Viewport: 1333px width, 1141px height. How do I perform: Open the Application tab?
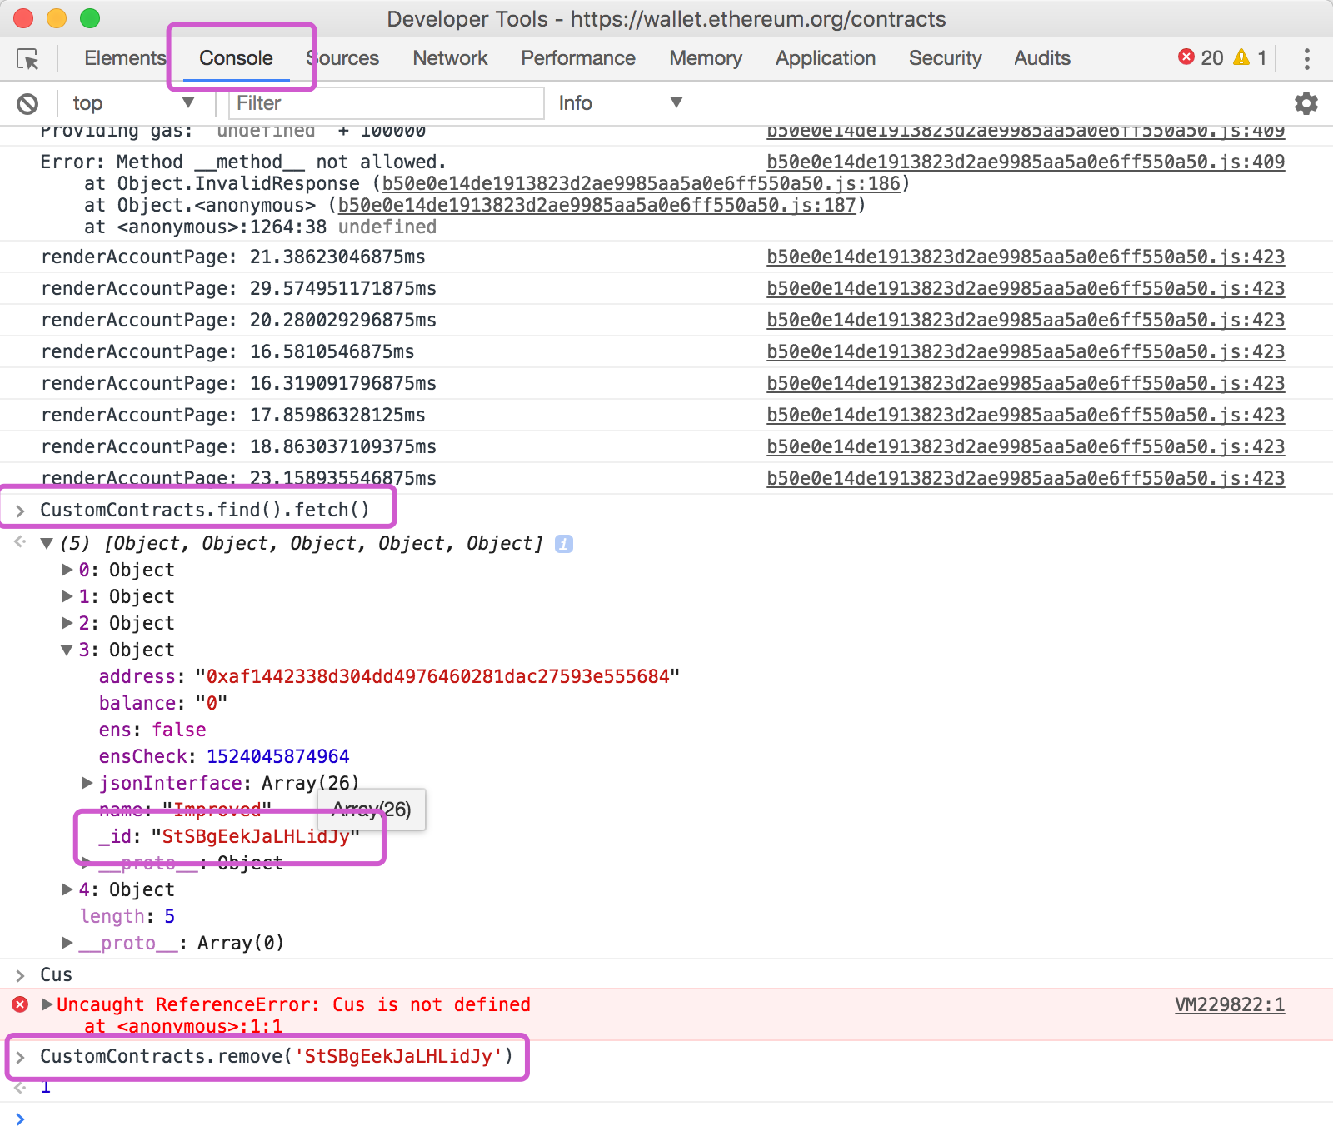(826, 58)
